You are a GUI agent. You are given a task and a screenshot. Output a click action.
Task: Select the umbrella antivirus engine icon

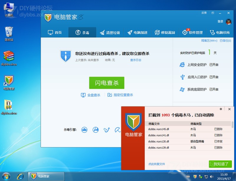point(117,130)
